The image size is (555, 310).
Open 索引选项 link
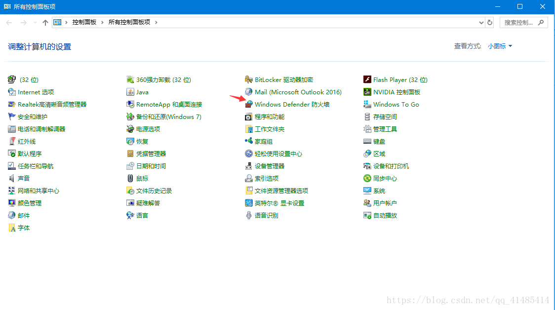267,178
